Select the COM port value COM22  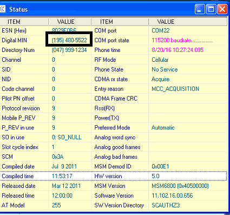pyautogui.click(x=161, y=30)
